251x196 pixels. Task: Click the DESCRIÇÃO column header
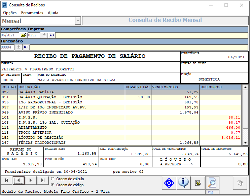pyautogui.click(x=71, y=87)
